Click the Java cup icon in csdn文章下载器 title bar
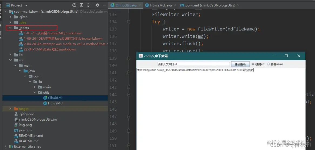Screen dimensions: 315x150 pos(141,56)
